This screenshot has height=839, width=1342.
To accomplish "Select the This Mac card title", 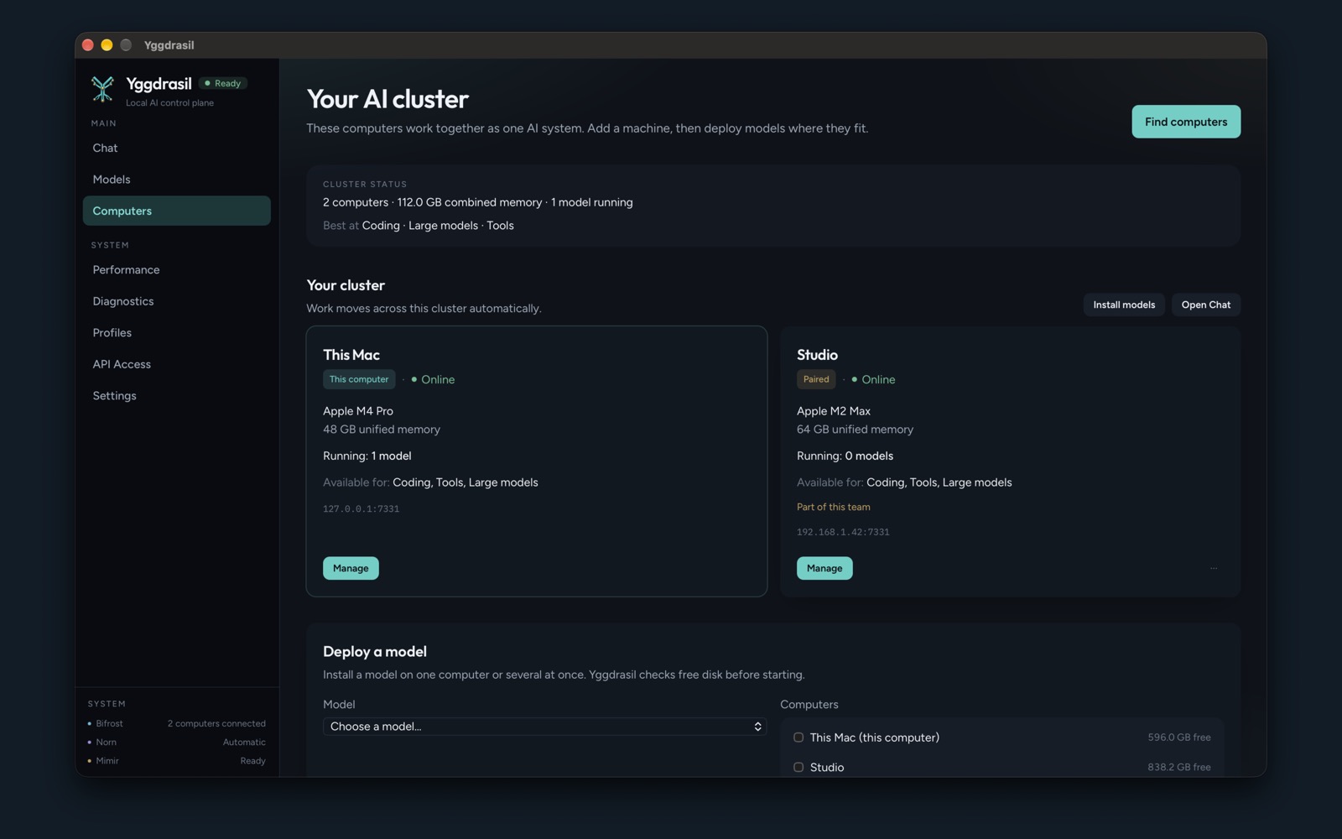I will tap(351, 355).
